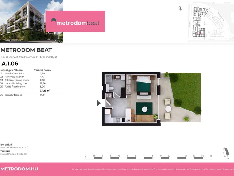Click 'Hajnal Építész Iroda Kft.' designer name
The image size is (234, 176).
click(14, 154)
